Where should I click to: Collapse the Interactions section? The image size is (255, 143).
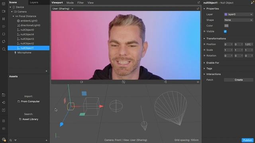pyautogui.click(x=204, y=74)
